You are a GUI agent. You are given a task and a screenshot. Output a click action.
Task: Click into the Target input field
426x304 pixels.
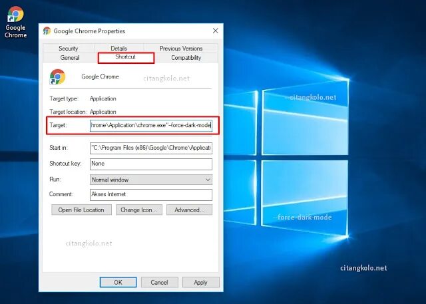pyautogui.click(x=151, y=126)
